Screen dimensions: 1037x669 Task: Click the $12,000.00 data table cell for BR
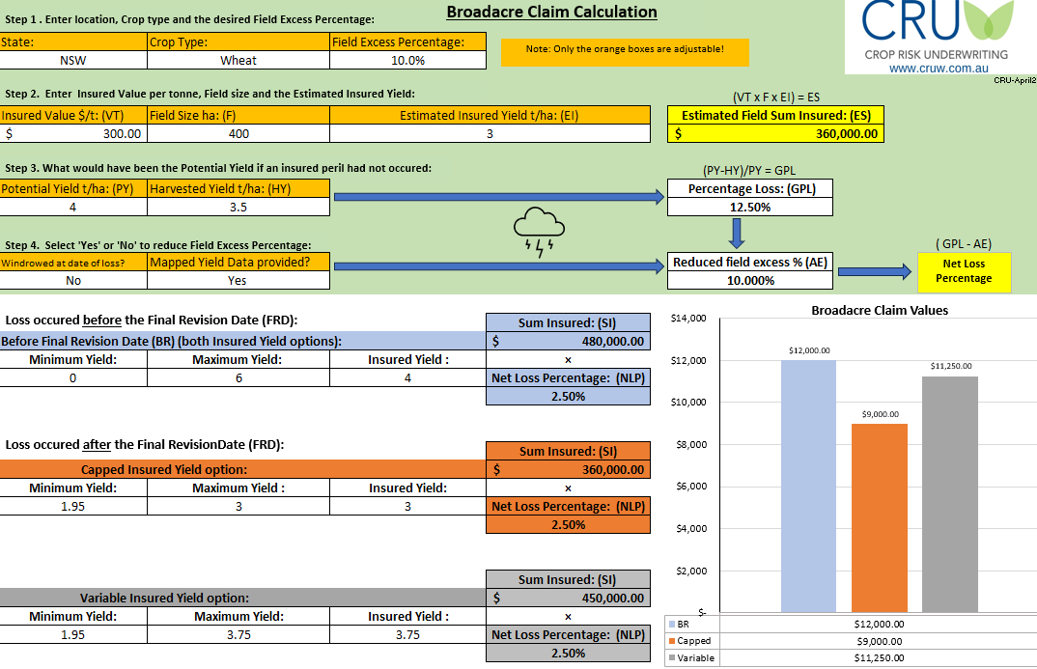[879, 624]
